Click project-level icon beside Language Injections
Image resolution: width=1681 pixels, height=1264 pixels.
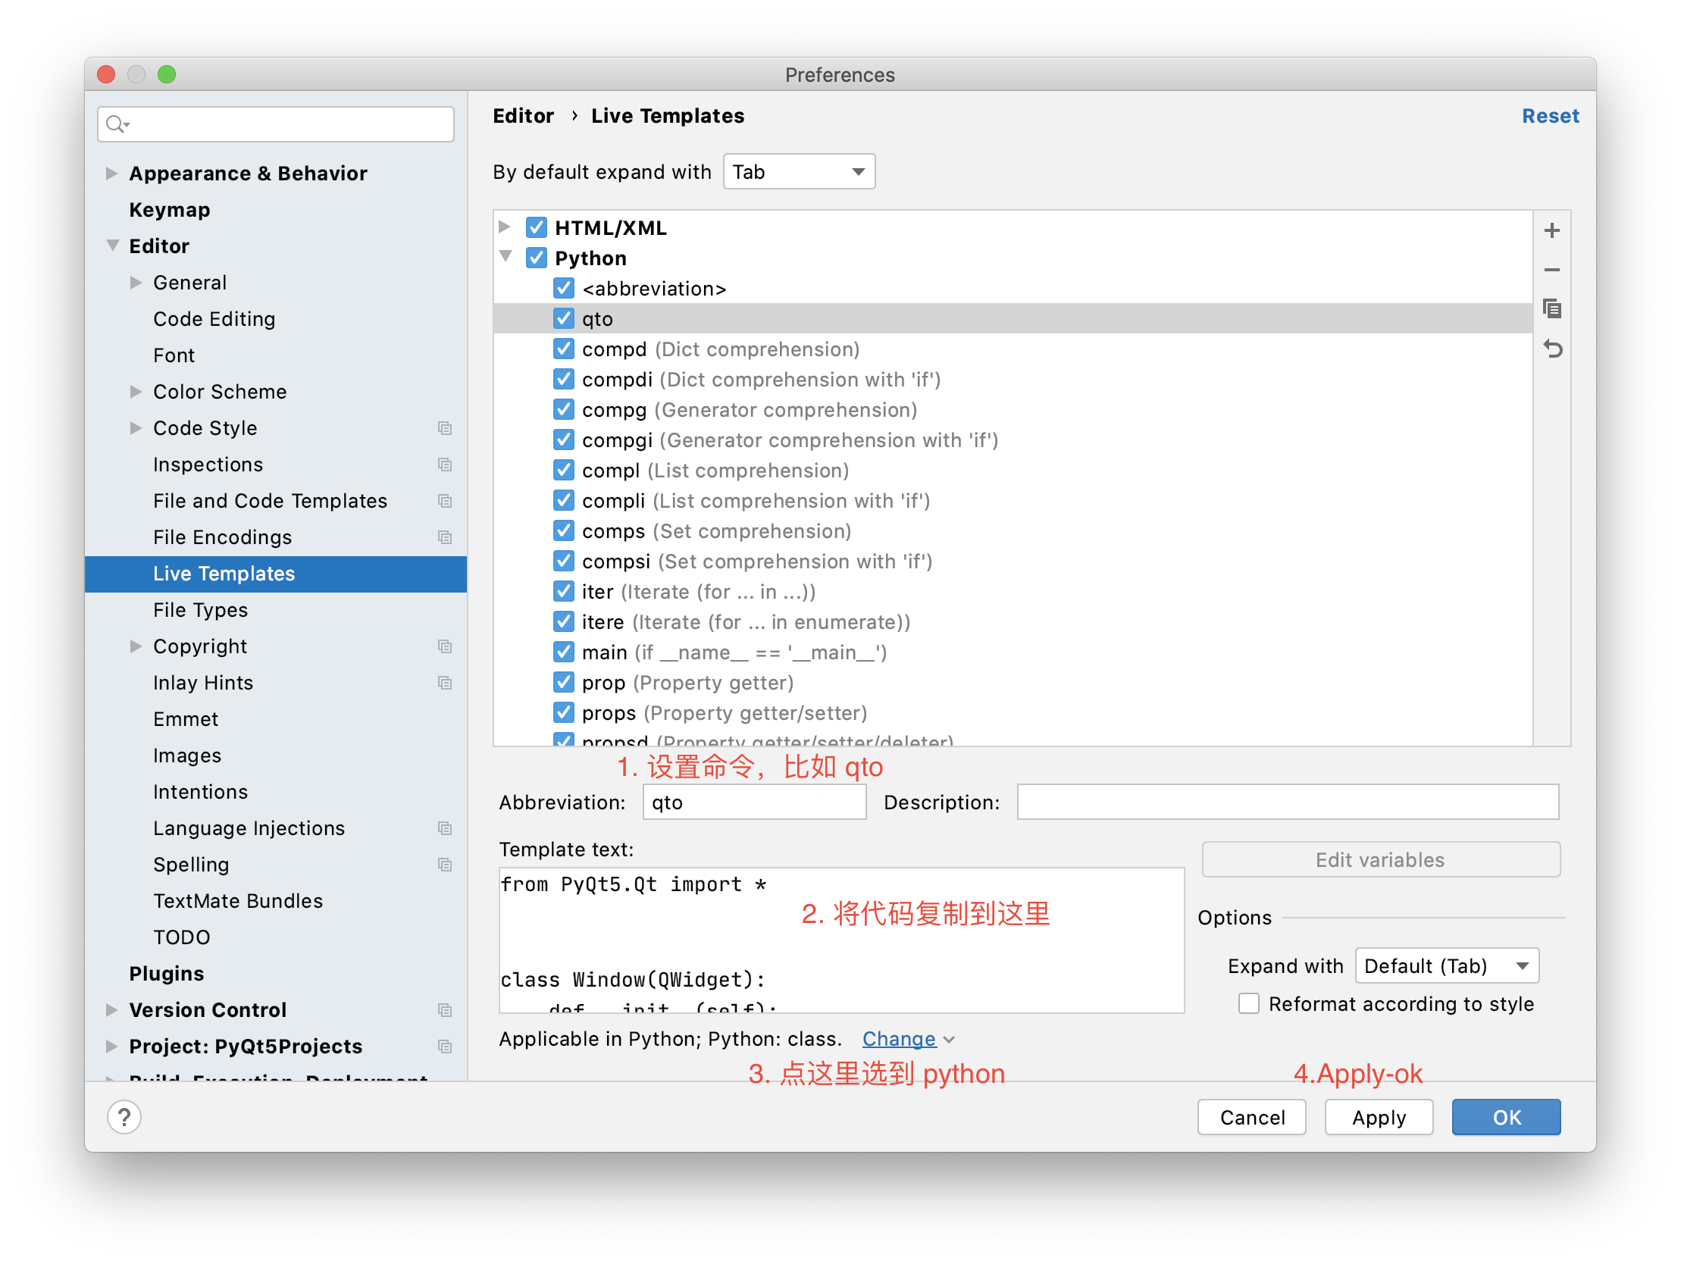point(445,828)
